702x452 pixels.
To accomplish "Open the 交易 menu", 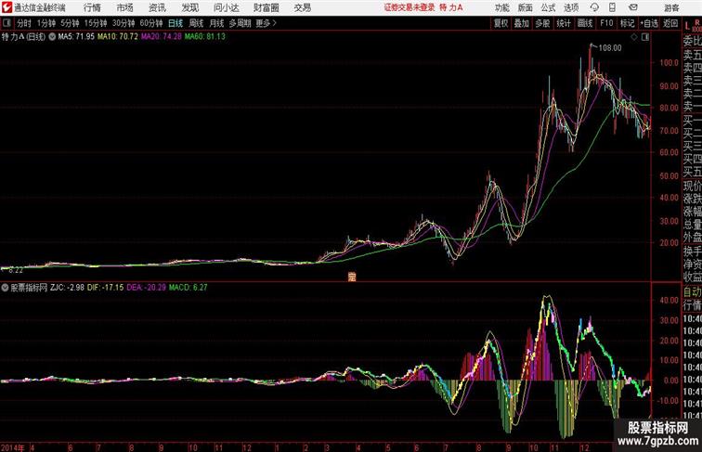I will point(302,7).
